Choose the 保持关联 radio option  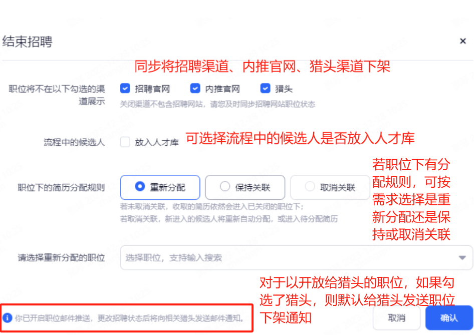coord(245,187)
